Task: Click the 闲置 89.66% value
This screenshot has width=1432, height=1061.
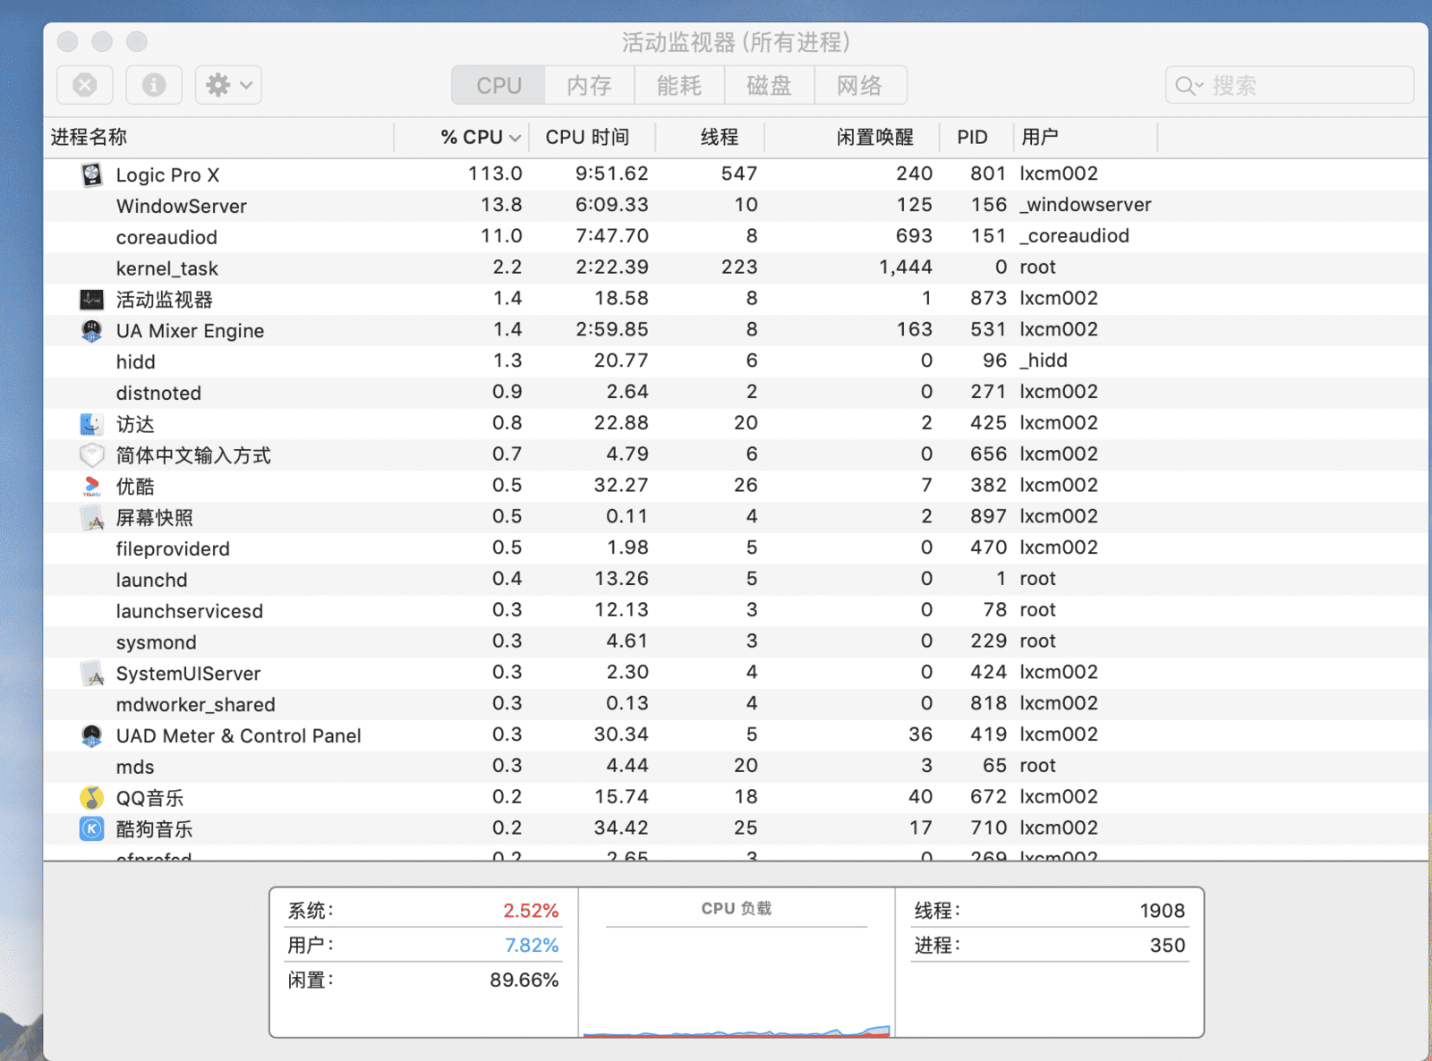Action: (x=524, y=980)
